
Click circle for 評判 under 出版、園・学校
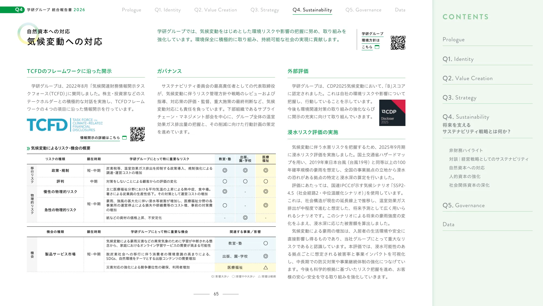[245, 181]
